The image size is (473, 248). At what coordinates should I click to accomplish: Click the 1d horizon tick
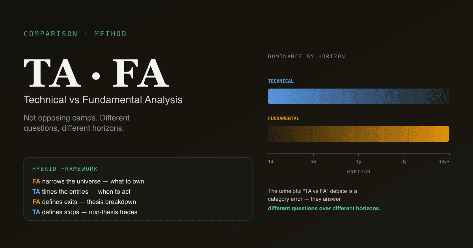coord(270,162)
